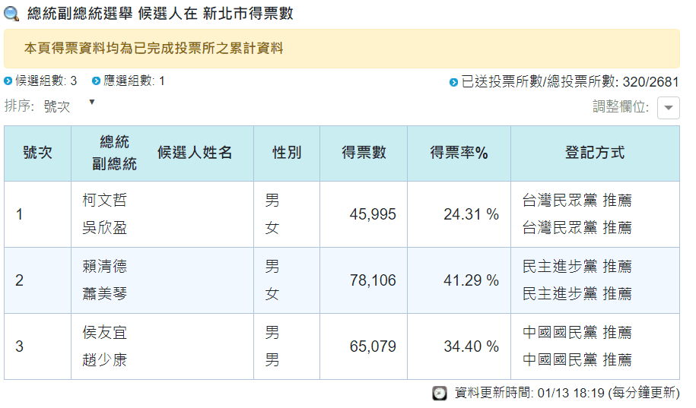696x408 pixels.
Task: Click 中國國民黨 推薦 in 趙少康's line
Action: [x=577, y=360]
